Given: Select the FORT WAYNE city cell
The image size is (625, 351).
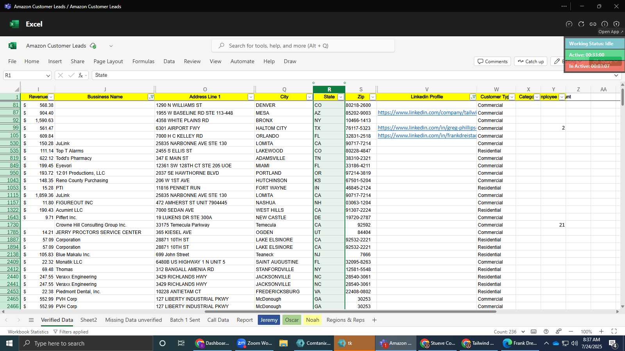Looking at the screenshot, I should [284, 188].
